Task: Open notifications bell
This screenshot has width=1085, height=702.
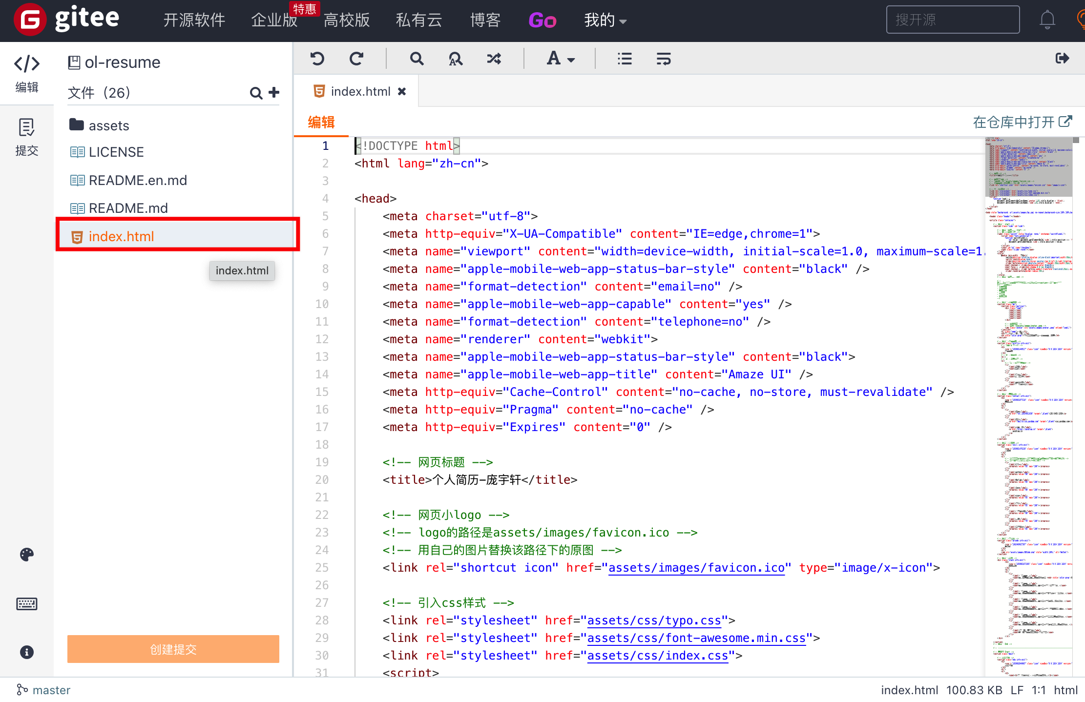Action: [1047, 20]
